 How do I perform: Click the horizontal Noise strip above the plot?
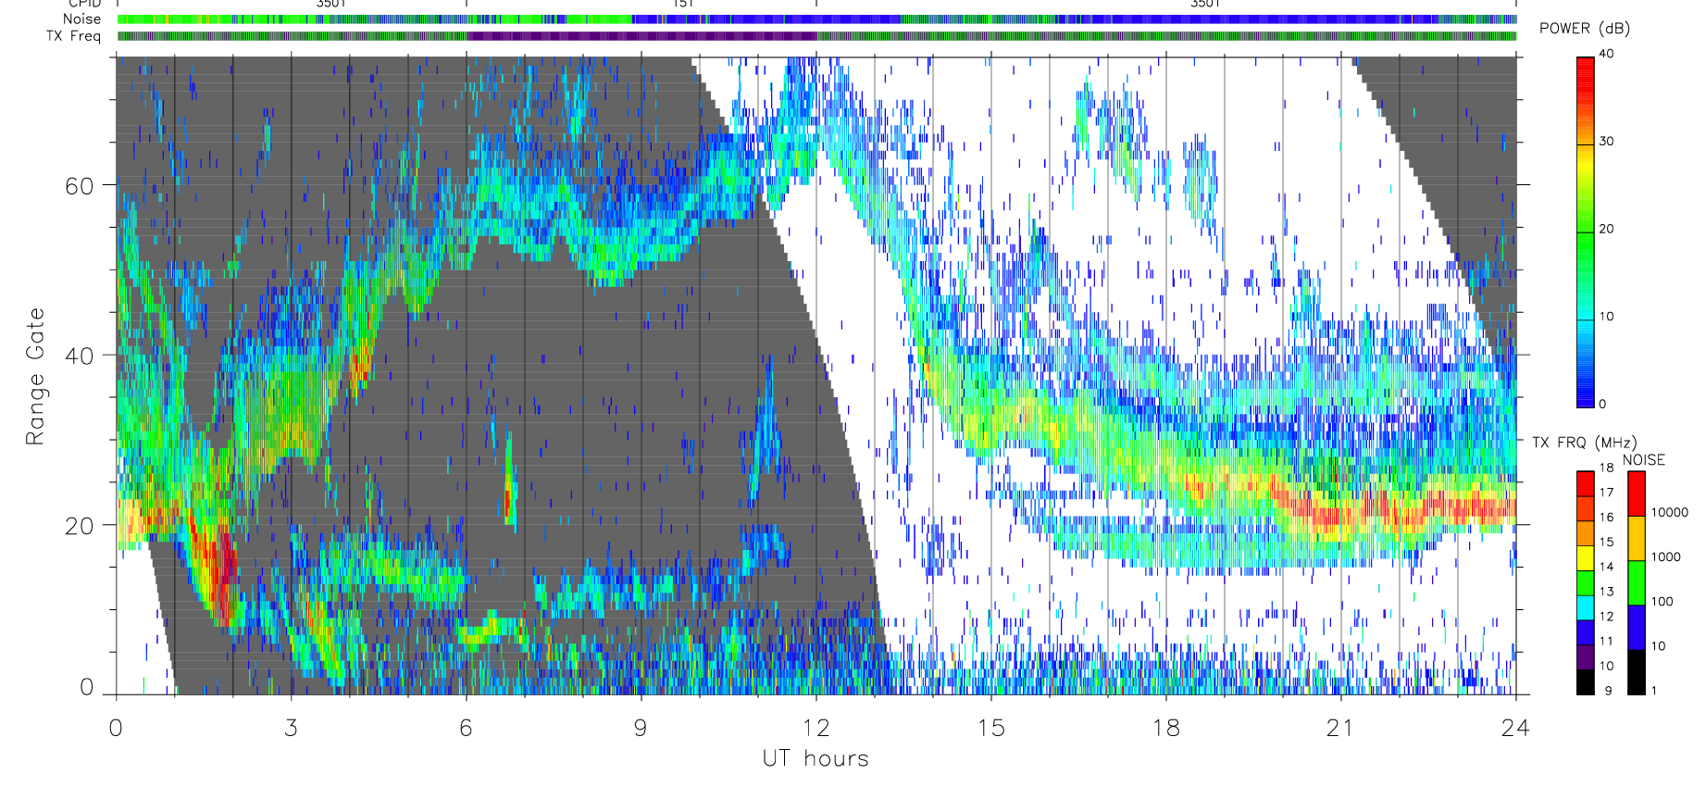point(817,19)
